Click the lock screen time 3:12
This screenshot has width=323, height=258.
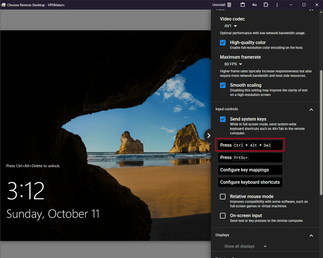[26, 191]
